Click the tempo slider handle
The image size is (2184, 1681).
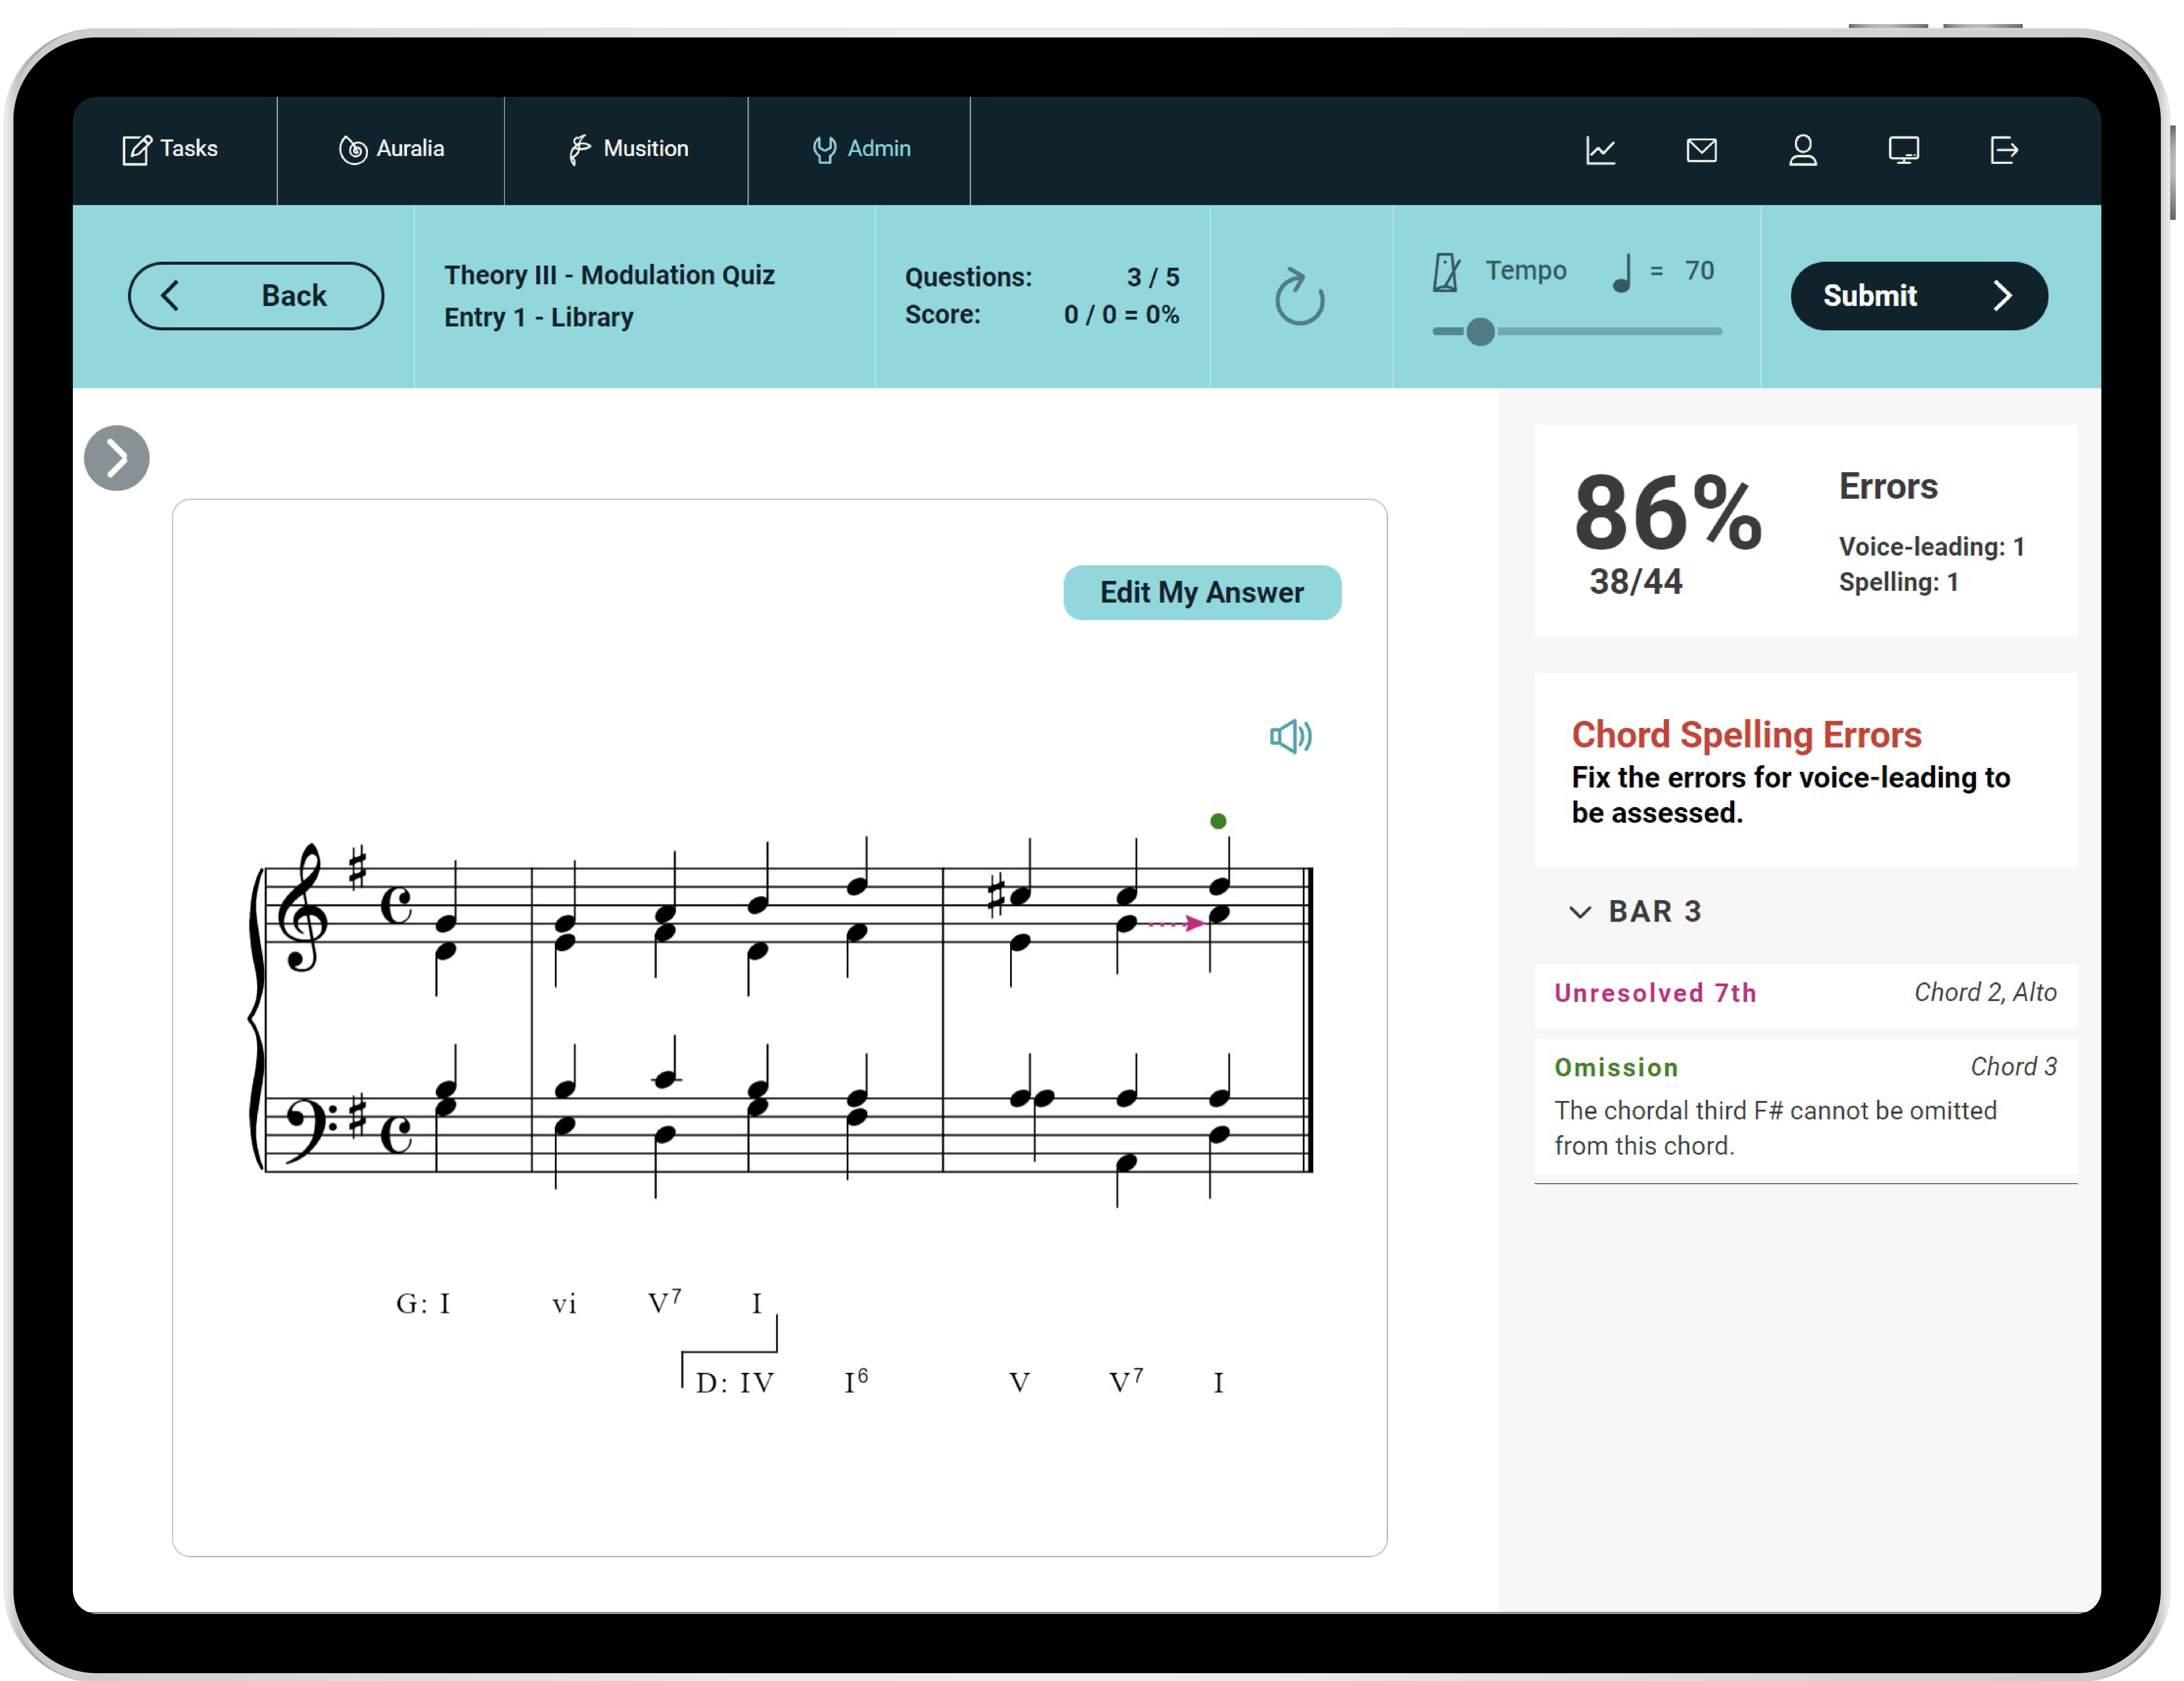[x=1480, y=332]
